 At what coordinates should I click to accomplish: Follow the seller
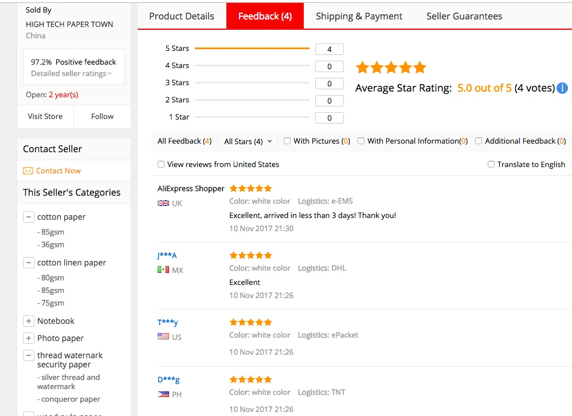click(102, 116)
